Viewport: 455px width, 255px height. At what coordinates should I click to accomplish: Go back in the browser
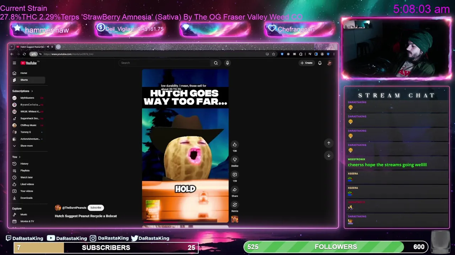pyautogui.click(x=12, y=54)
